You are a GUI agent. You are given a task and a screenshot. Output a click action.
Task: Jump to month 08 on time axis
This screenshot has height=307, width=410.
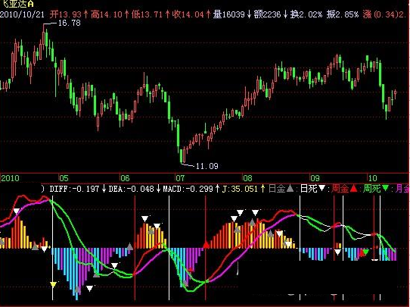(247, 178)
